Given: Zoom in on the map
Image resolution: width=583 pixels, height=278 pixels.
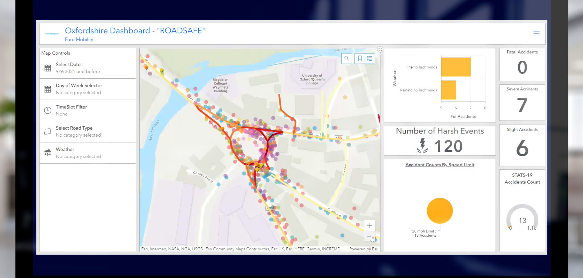Looking at the screenshot, I should [x=370, y=225].
